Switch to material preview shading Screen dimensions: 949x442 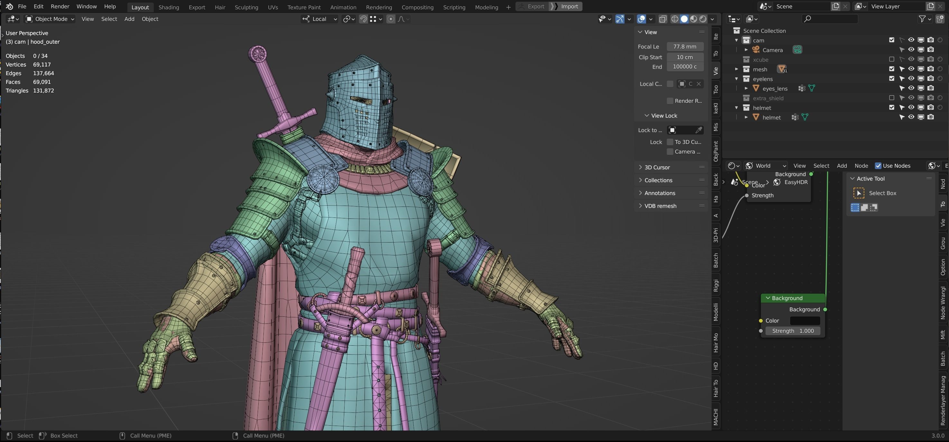pyautogui.click(x=694, y=19)
